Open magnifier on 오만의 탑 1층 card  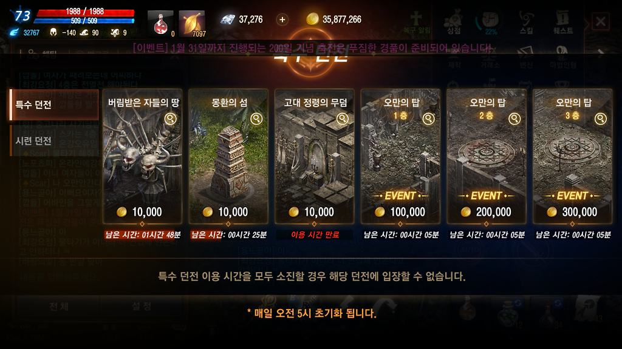coord(428,119)
